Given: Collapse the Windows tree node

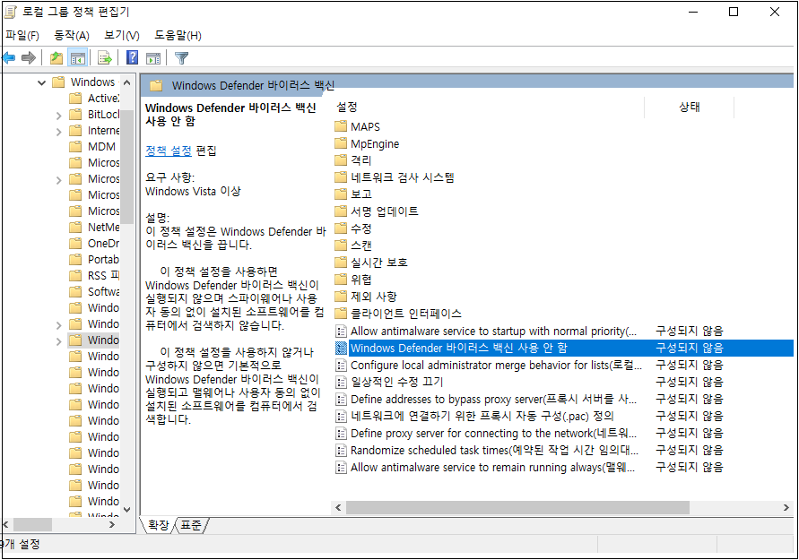Looking at the screenshot, I should tap(42, 82).
